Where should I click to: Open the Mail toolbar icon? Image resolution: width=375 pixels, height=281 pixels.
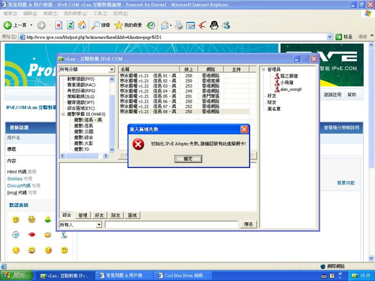tap(165, 25)
